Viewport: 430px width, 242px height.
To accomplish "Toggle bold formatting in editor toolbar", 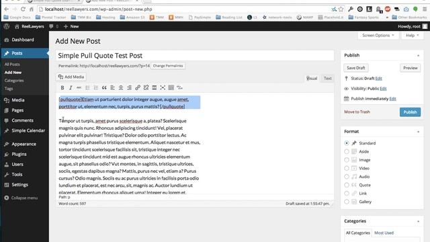I will pos(62,88).
